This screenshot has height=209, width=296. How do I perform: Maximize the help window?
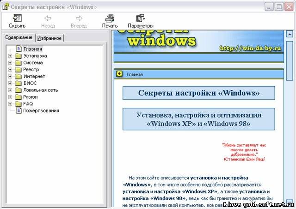pyautogui.click(x=279, y=7)
